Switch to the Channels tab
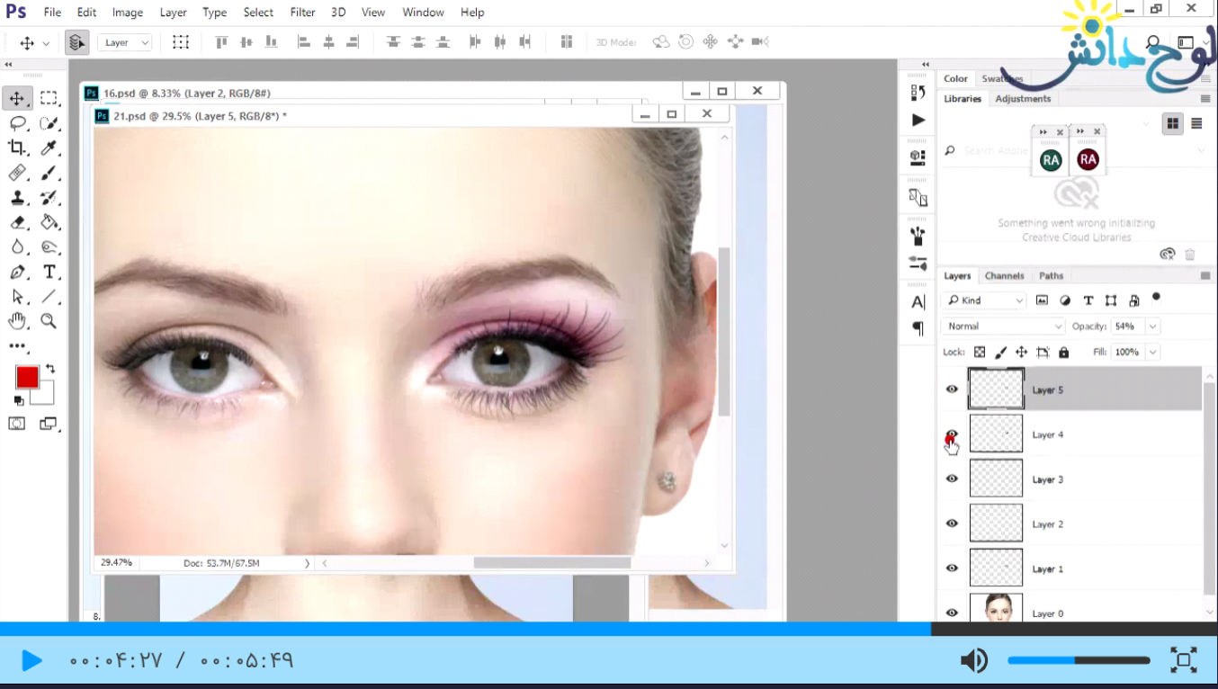1218x689 pixels. tap(1004, 276)
